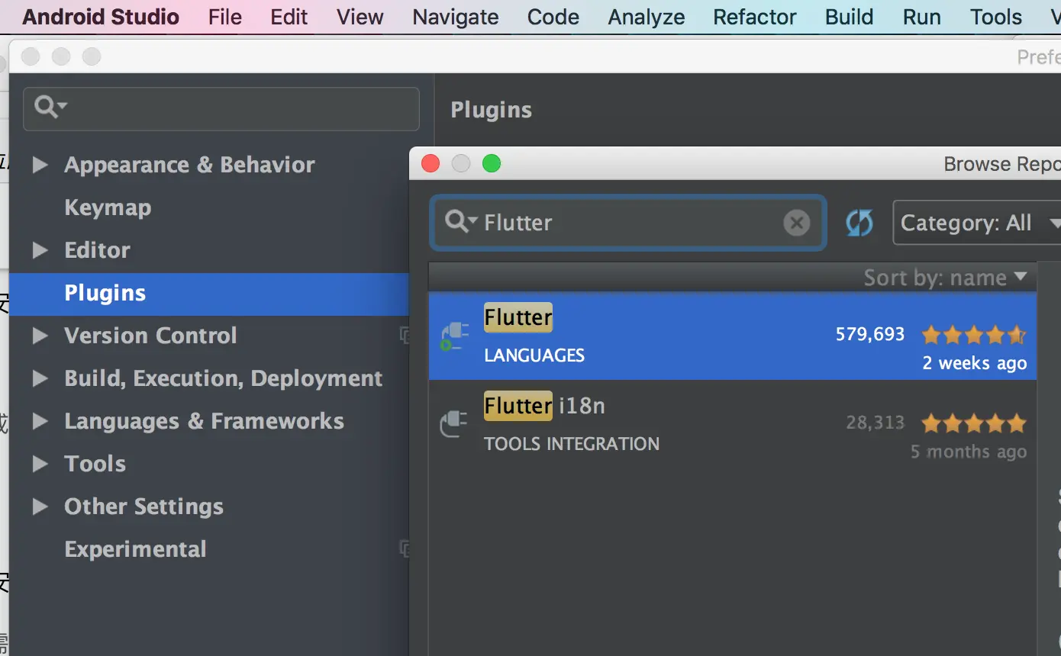This screenshot has height=656, width=1061.
Task: Select Languages & Frameworks label
Action: coord(204,421)
